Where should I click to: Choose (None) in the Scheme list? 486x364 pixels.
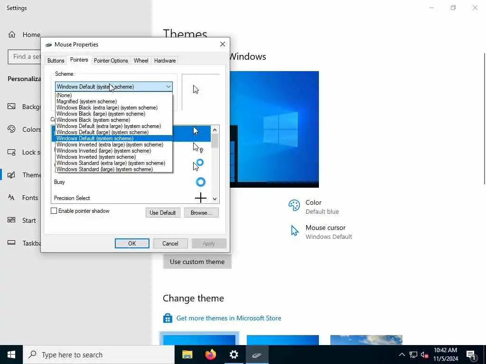[114, 95]
